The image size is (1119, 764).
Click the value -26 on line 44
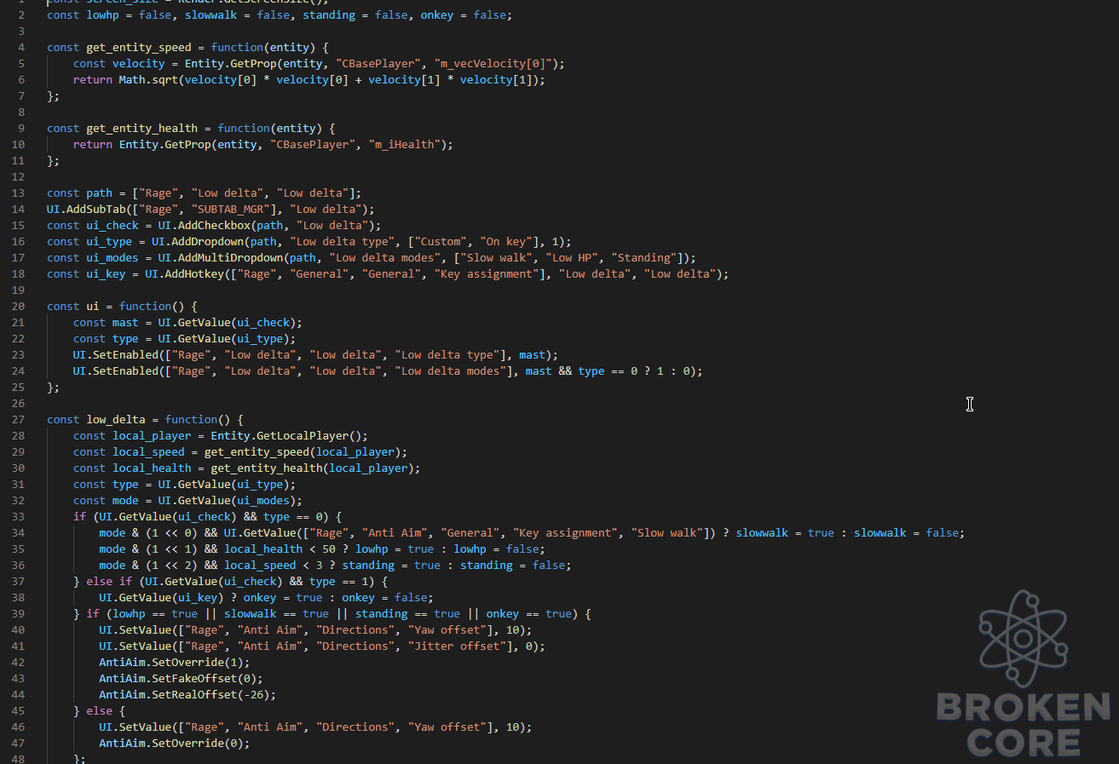(254, 695)
